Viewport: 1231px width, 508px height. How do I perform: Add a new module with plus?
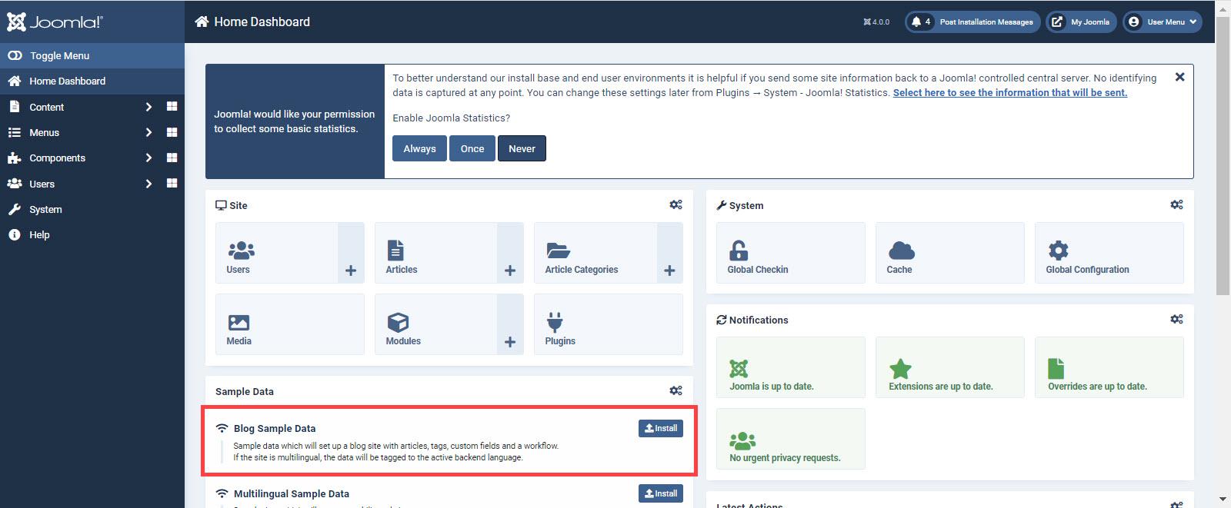pos(510,324)
